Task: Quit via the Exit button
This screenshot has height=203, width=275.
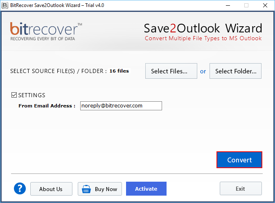Action: coord(241,189)
